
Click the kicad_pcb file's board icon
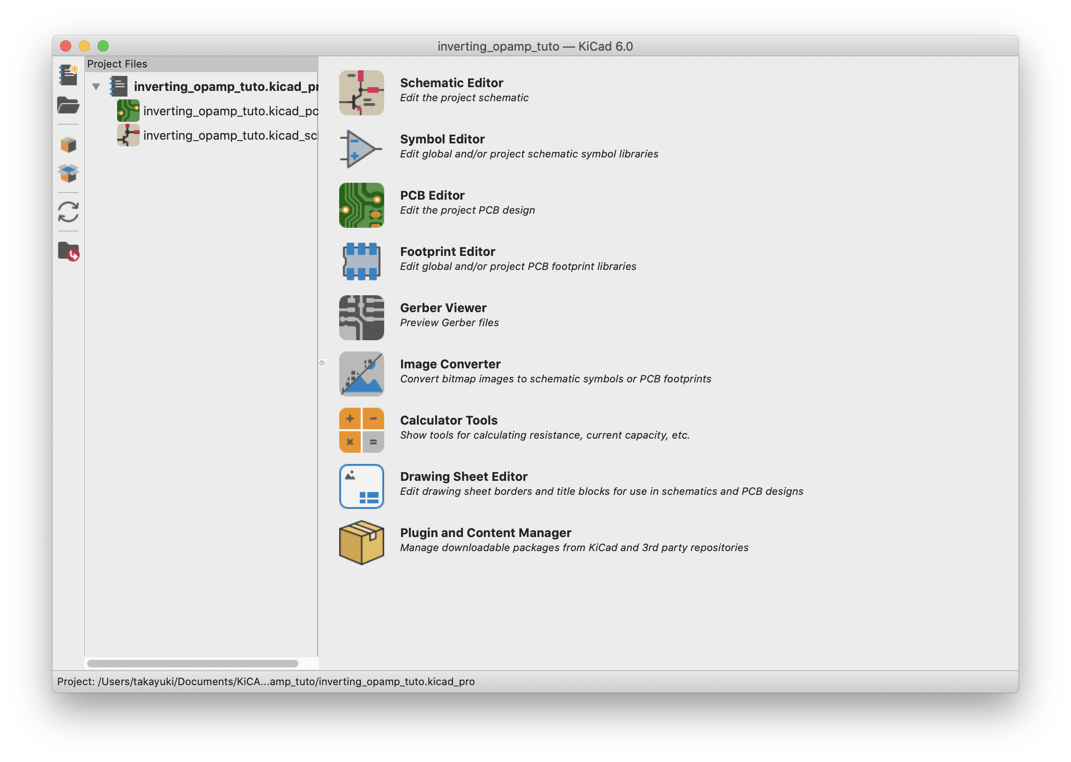click(128, 111)
